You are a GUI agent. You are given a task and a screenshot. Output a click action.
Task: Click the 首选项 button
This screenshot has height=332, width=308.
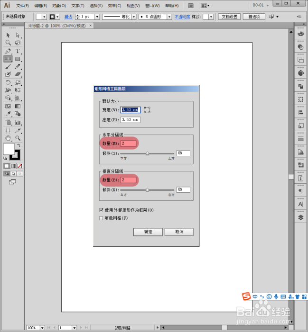click(254, 17)
